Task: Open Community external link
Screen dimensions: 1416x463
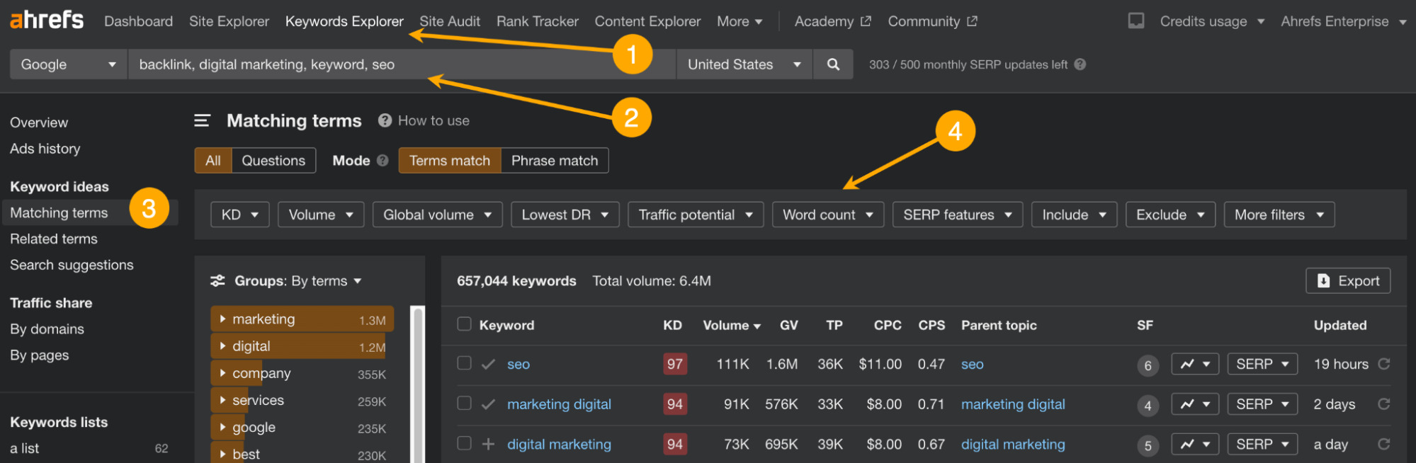Action: coord(932,21)
